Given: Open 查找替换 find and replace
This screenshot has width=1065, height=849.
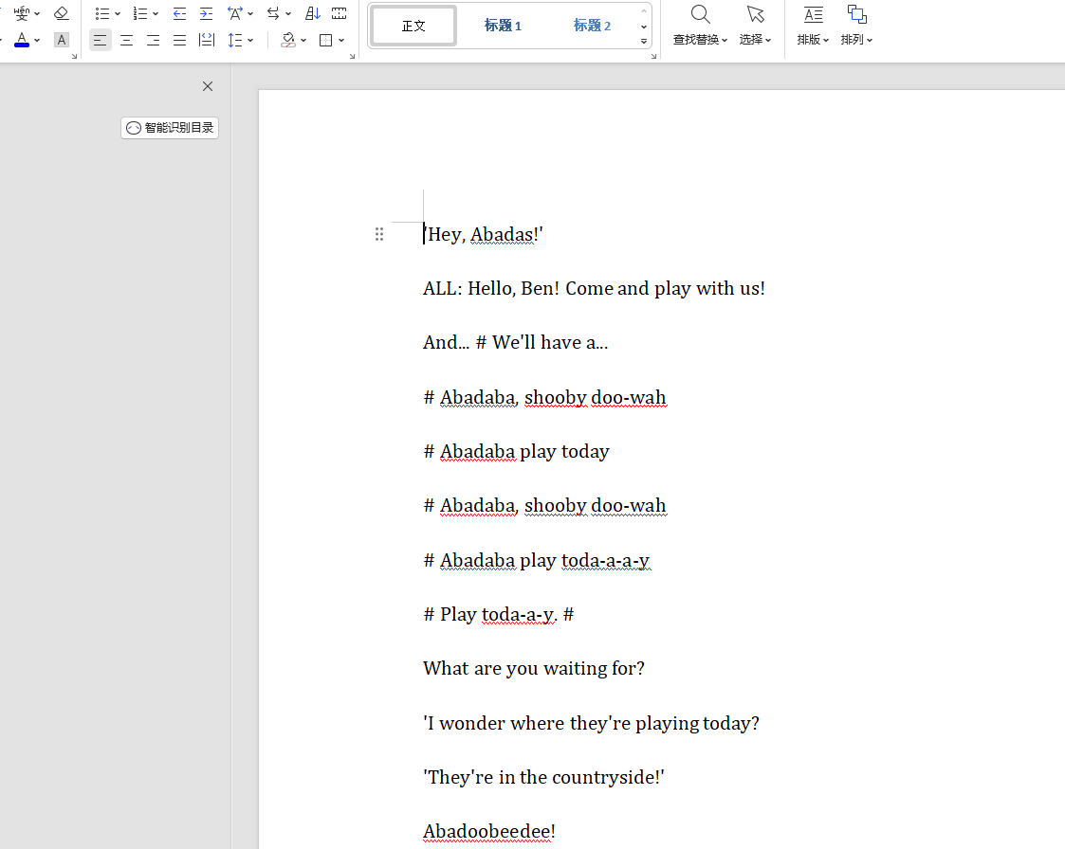Looking at the screenshot, I should point(700,26).
